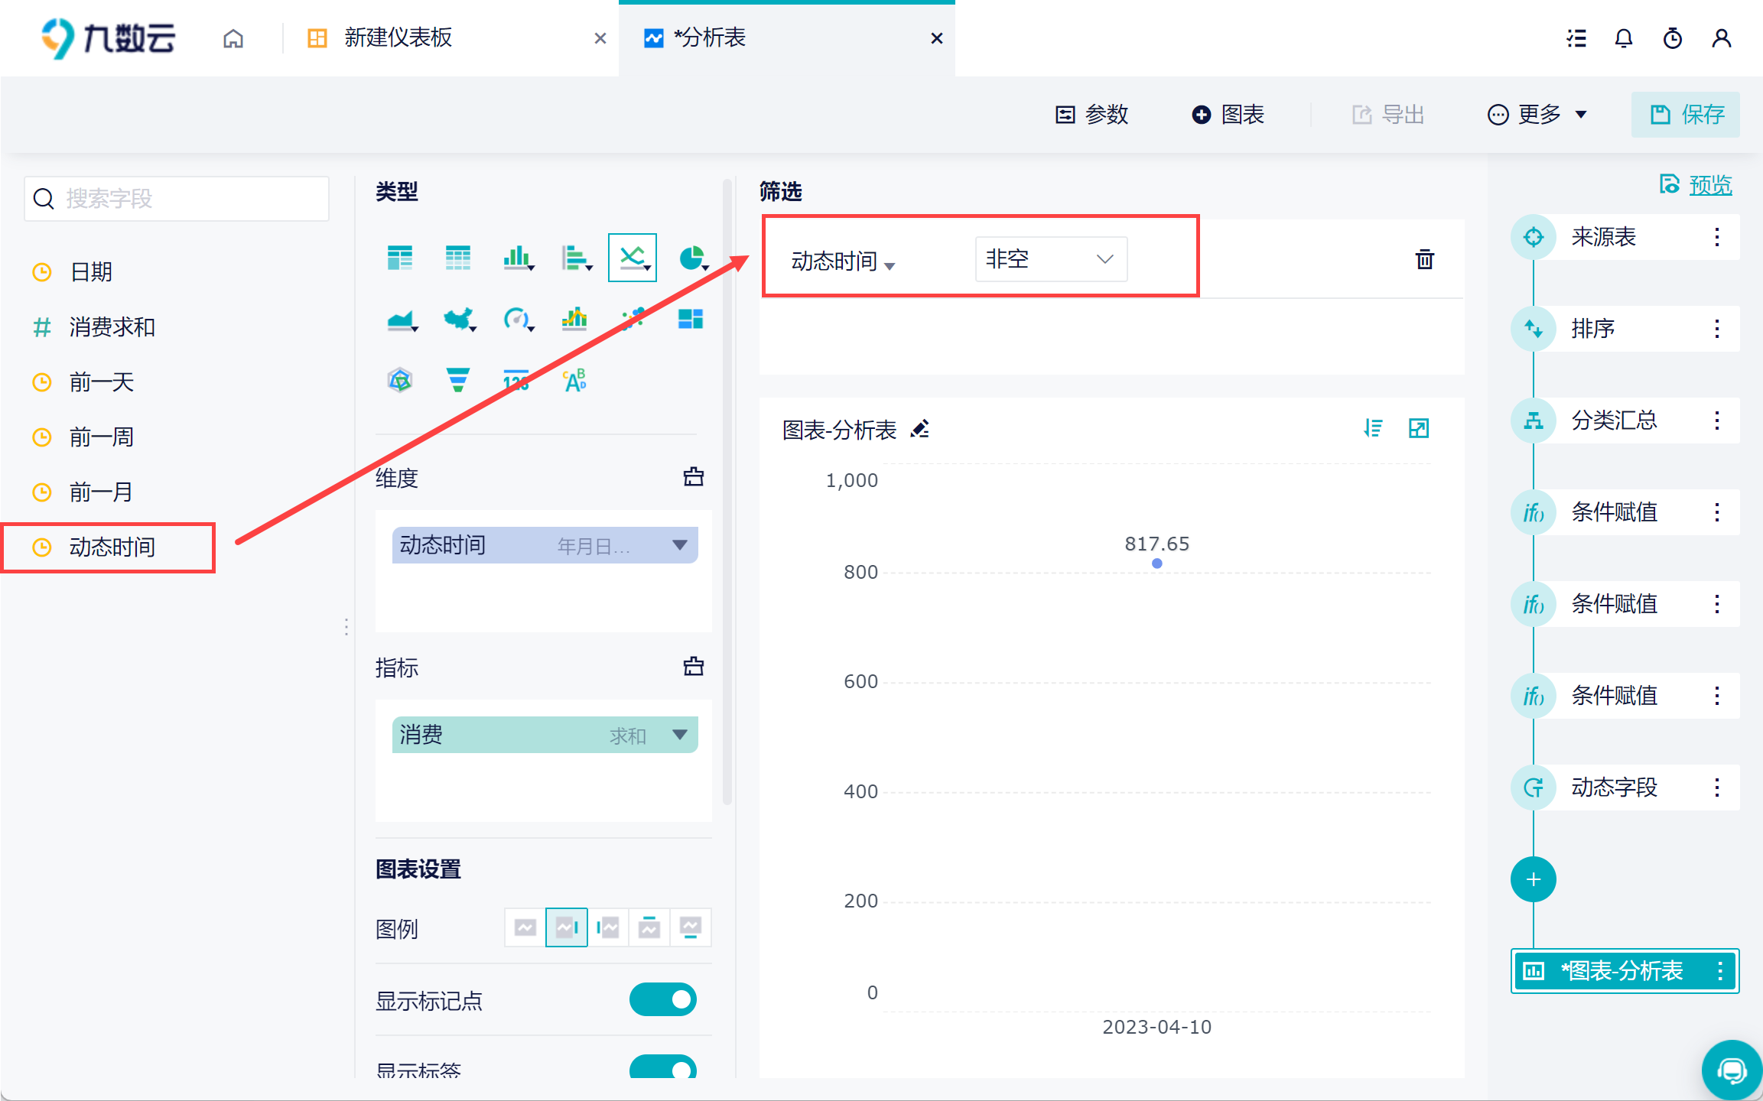Open the notifications bell icon
Viewport: 1763px width, 1101px height.
1623,38
